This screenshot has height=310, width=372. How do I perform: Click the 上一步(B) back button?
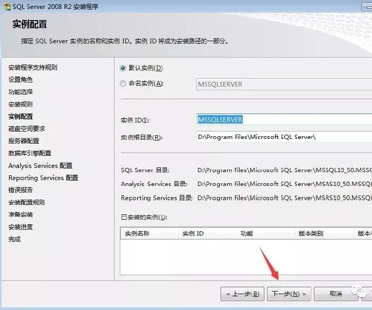[243, 294]
